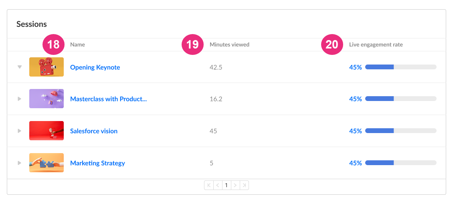Expand the Masterclass with Product row

click(x=20, y=99)
